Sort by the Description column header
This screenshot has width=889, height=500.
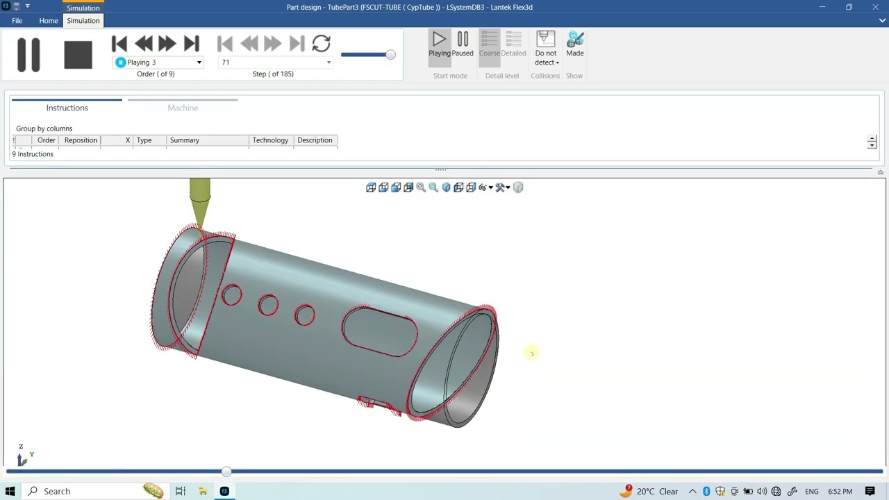[315, 140]
